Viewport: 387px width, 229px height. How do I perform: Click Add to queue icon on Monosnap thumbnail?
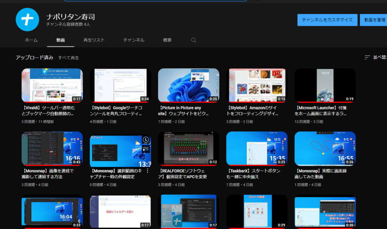point(146,149)
